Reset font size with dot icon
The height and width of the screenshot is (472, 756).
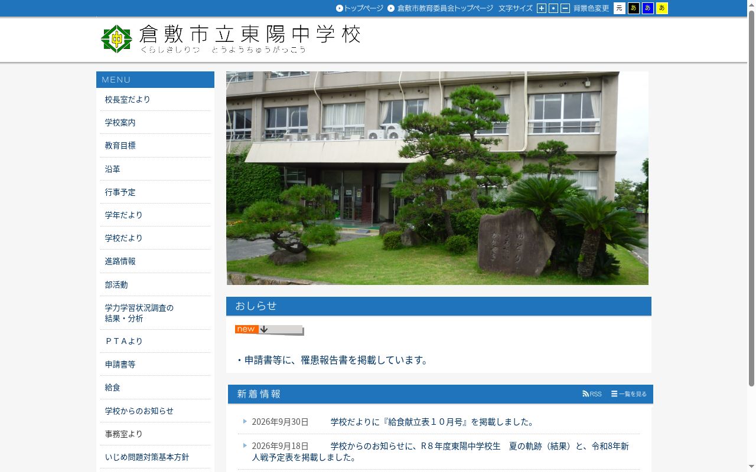tap(553, 8)
